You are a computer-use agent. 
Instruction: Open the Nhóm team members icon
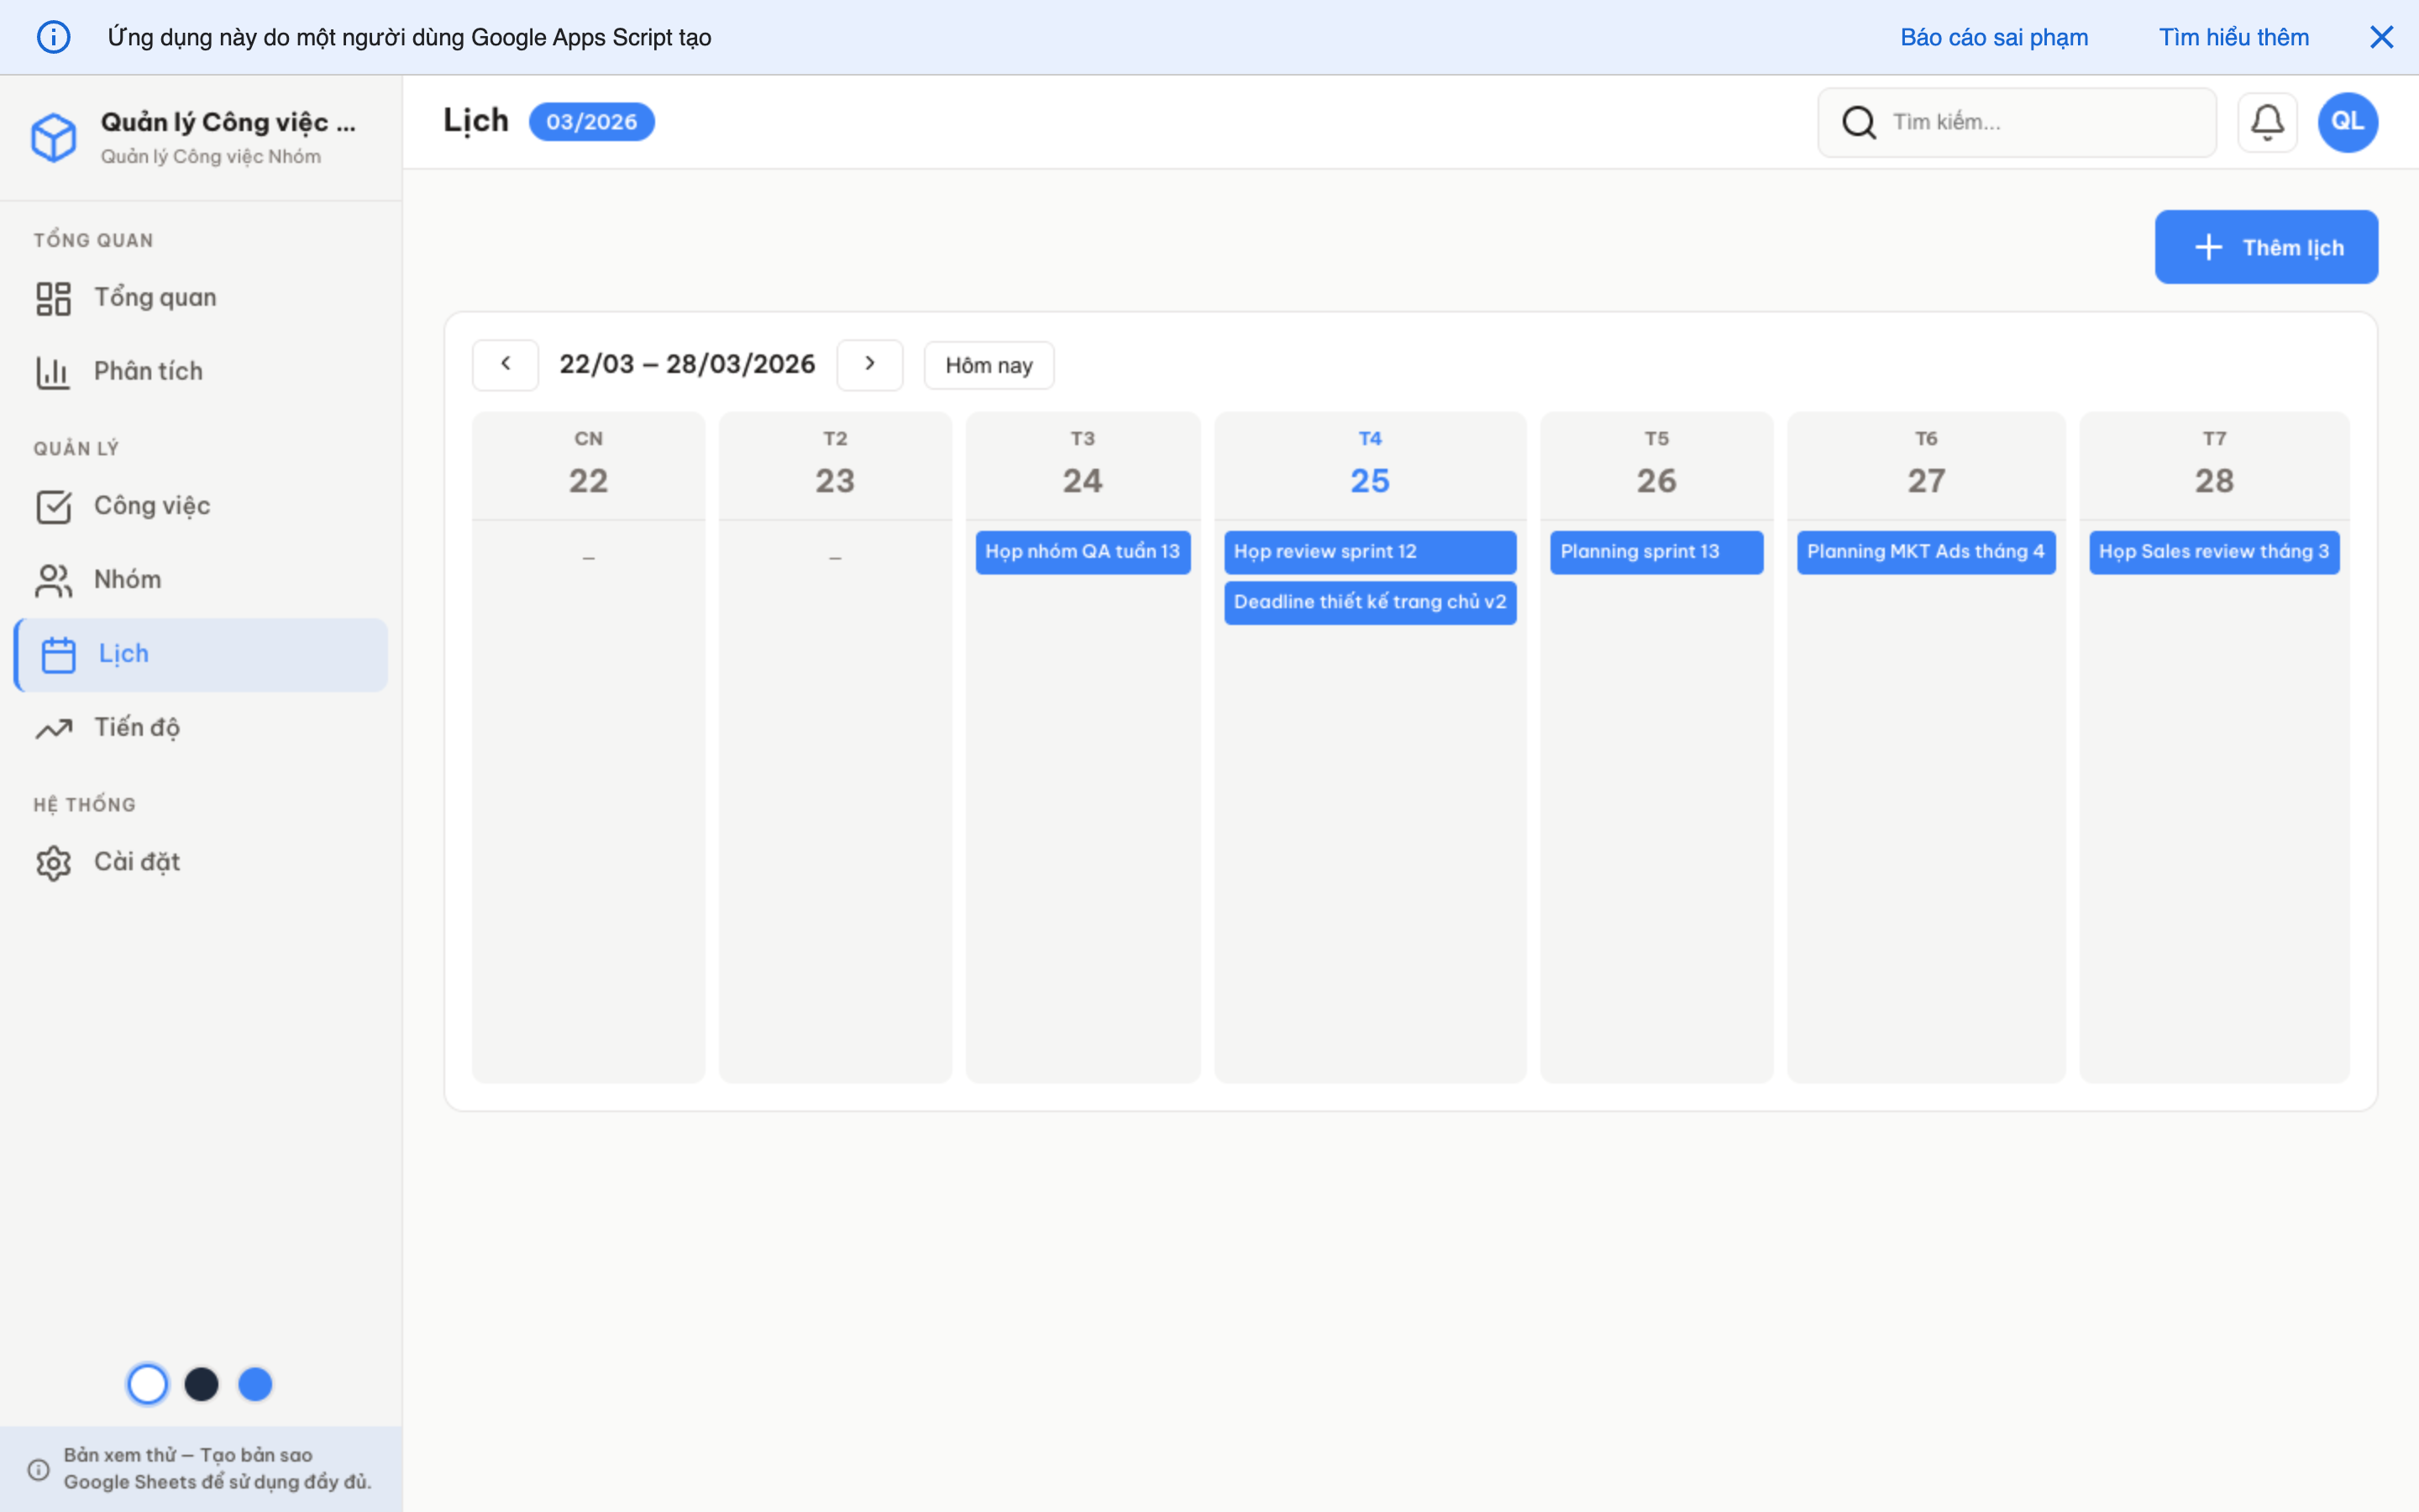pos(54,580)
